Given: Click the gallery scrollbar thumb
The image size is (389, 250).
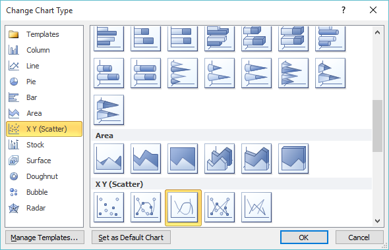Looking at the screenshot, I should 377,126.
